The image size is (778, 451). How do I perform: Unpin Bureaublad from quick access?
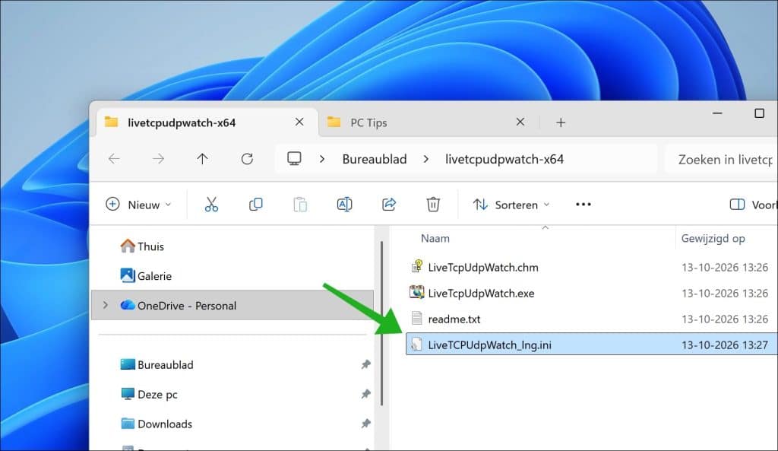click(x=366, y=364)
